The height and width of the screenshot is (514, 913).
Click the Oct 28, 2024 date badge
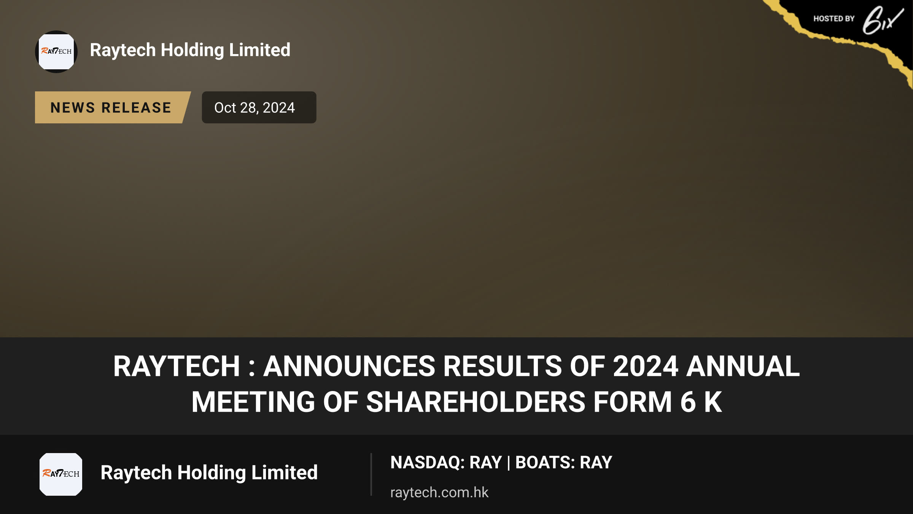pos(259,107)
